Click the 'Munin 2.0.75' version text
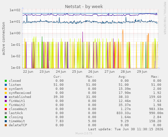Screen dimensions: 168x137 (x=84, y=133)
